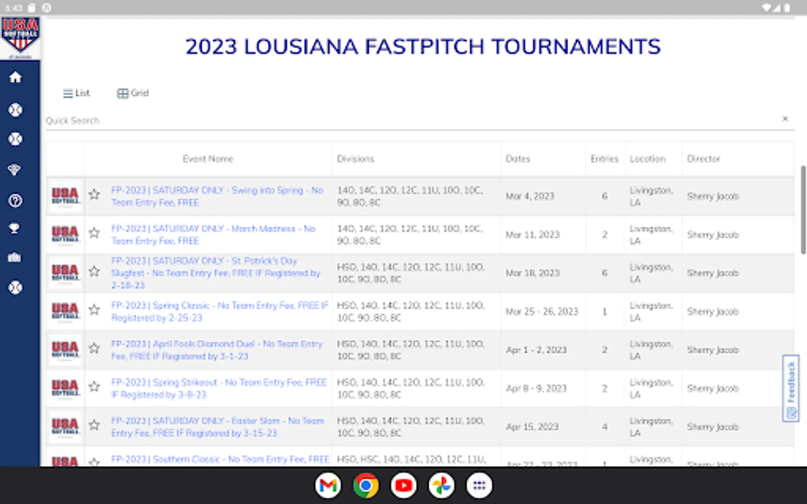Favorite the Swing Into Spring tournament star
Image resolution: width=807 pixels, height=504 pixels.
click(x=94, y=195)
